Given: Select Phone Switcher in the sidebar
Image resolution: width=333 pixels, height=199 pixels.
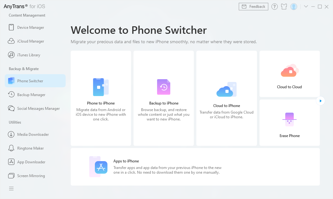Looking at the screenshot, I should [x=35, y=81].
